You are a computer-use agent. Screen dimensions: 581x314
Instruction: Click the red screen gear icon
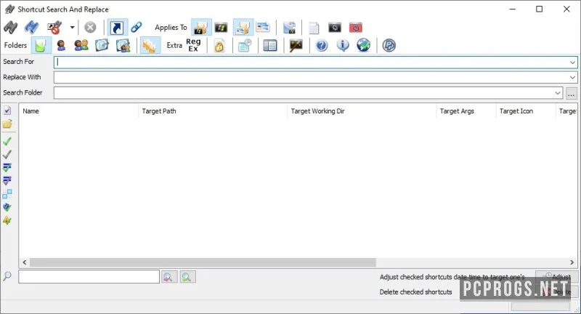[x=356, y=28]
